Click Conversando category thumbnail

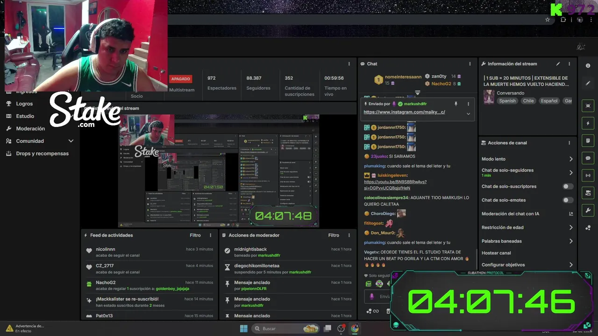click(489, 97)
